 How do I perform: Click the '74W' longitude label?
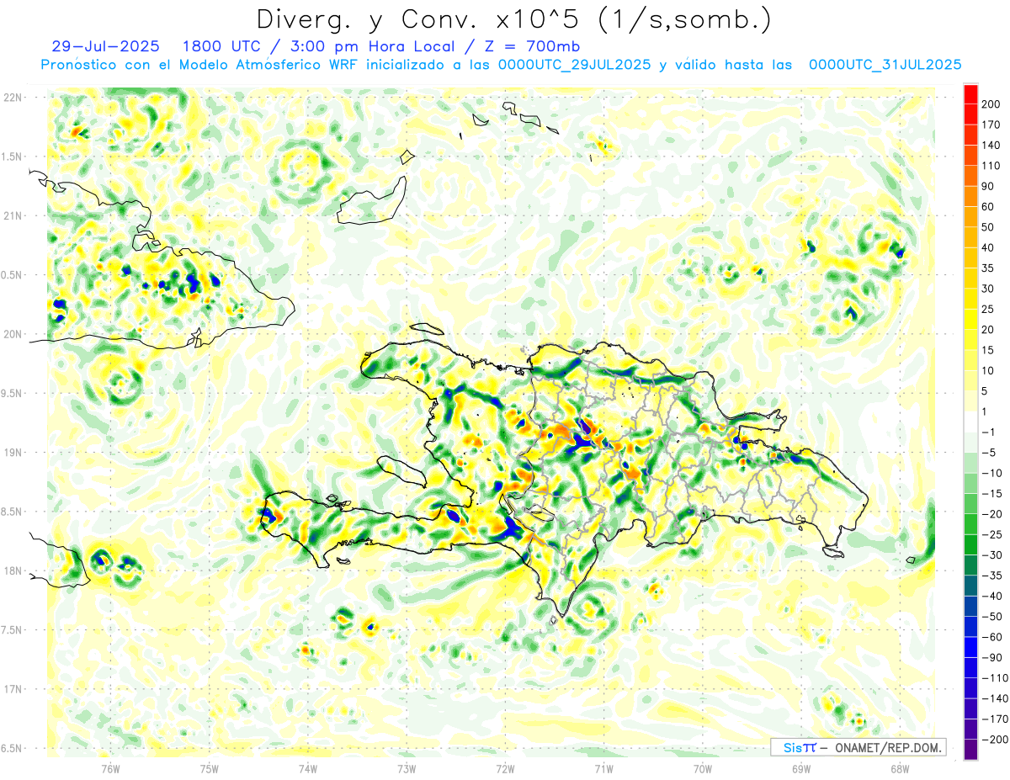[308, 767]
